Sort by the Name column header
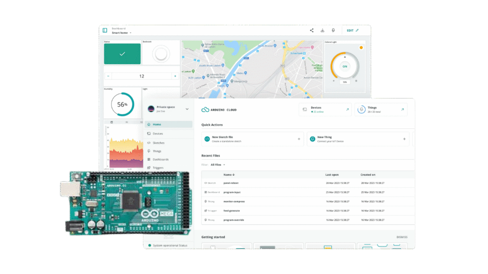 point(229,175)
